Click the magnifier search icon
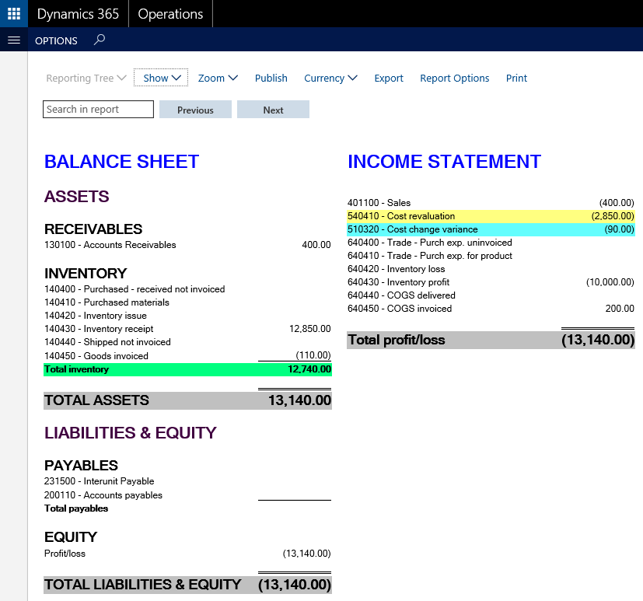643x601 pixels. point(99,40)
